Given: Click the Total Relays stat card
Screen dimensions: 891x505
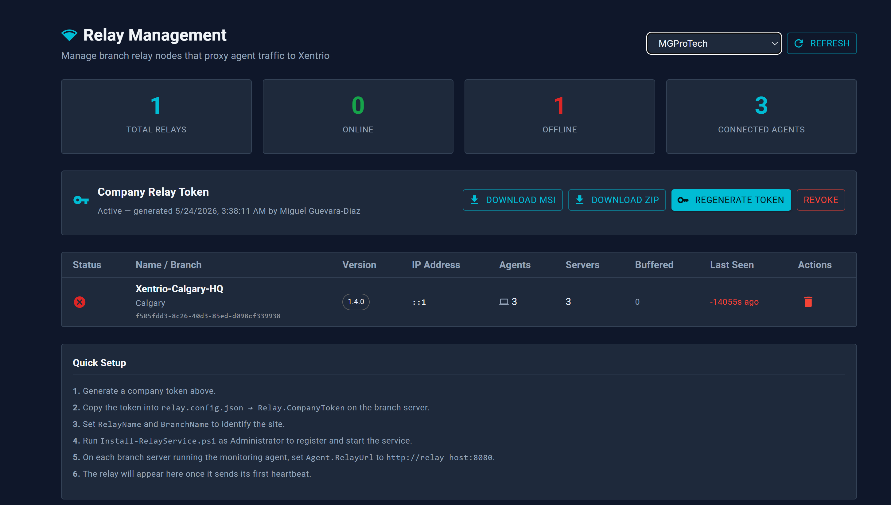Looking at the screenshot, I should 156,116.
